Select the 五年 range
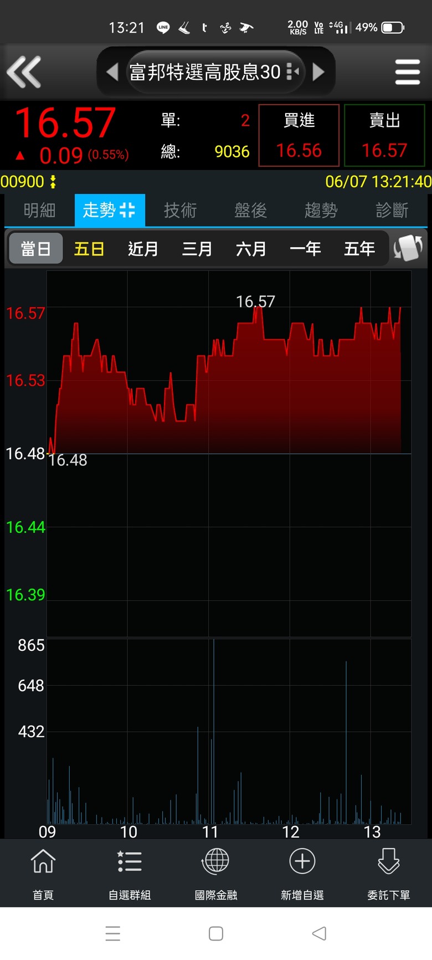The height and width of the screenshot is (960, 432). pos(359,249)
